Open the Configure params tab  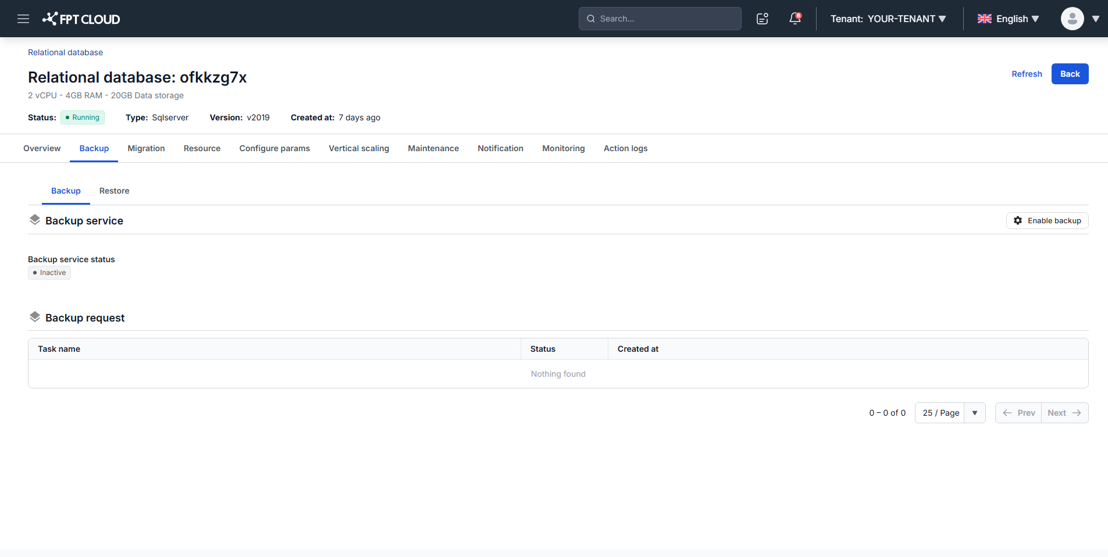pos(275,148)
